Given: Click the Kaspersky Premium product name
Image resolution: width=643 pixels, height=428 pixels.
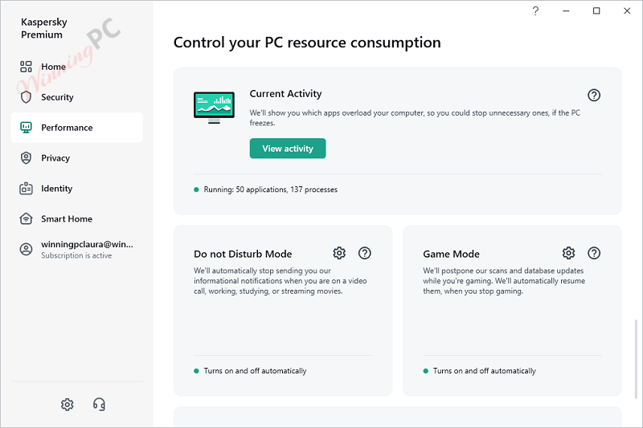Looking at the screenshot, I should (44, 28).
